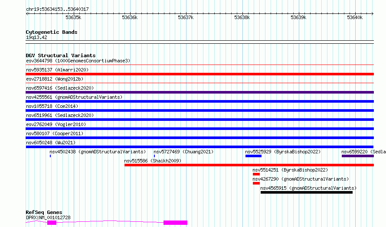Click the tiny nsv4502438 blue marker

click(x=50, y=156)
